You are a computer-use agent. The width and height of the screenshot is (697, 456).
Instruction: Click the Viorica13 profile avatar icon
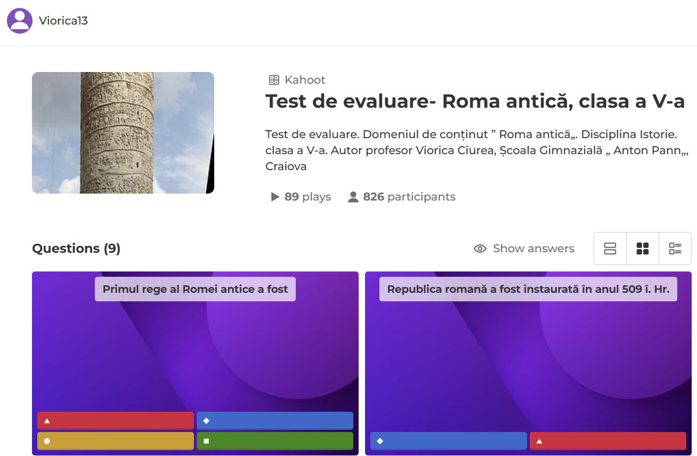click(20, 21)
